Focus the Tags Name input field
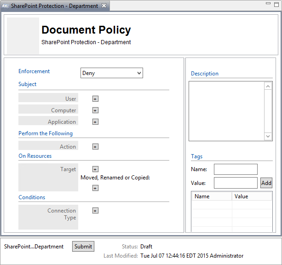This screenshot has width=282, height=265. point(236,169)
